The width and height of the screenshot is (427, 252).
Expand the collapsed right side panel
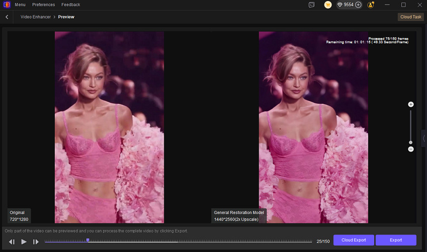423,138
